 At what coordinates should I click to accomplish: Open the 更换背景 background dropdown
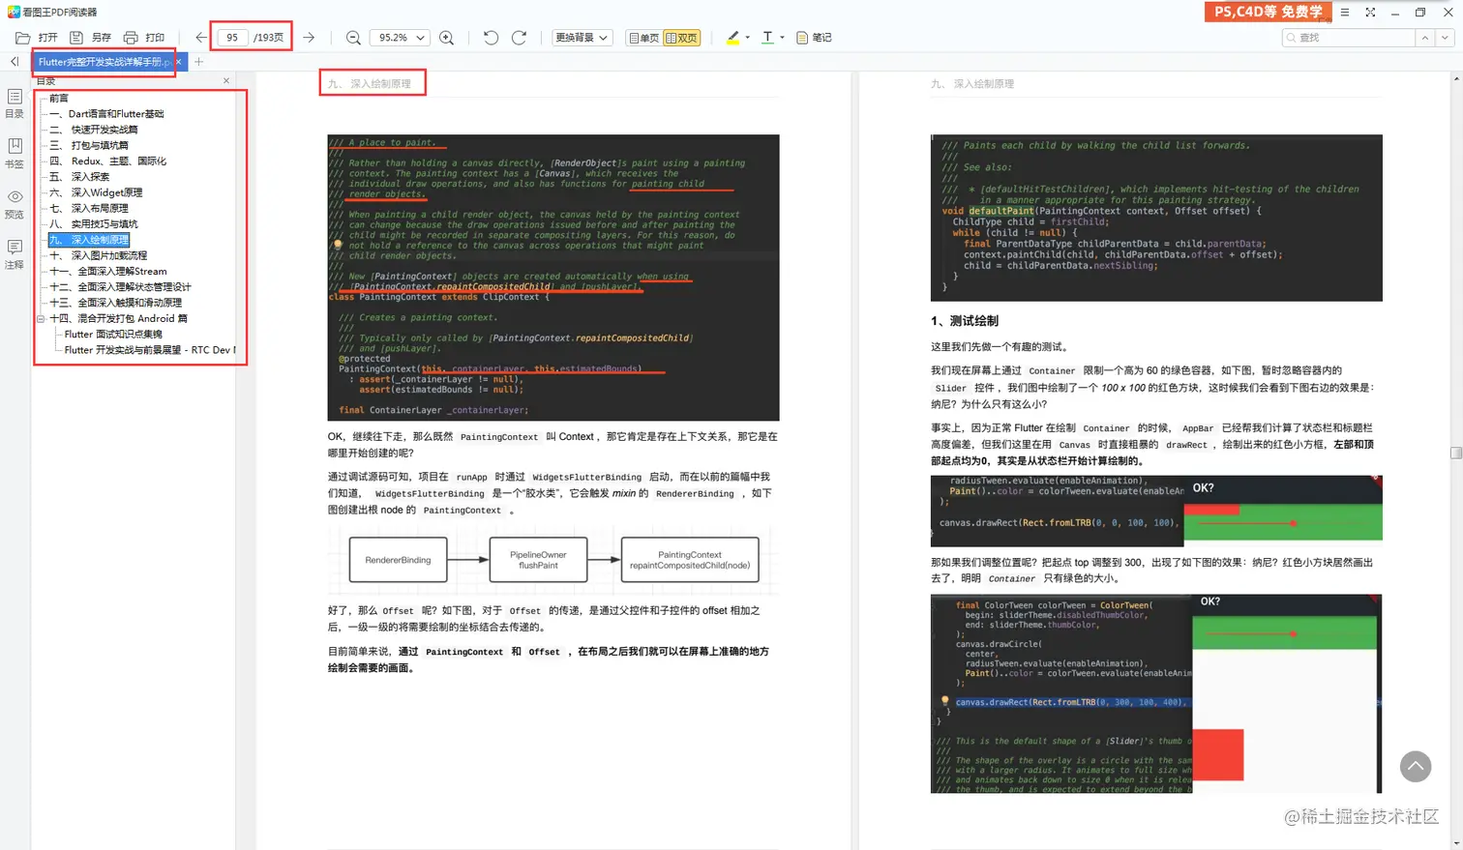pyautogui.click(x=582, y=38)
